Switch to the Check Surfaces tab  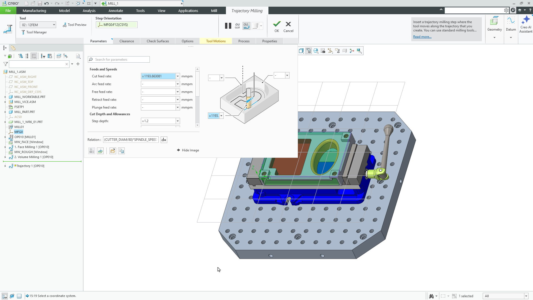(158, 41)
